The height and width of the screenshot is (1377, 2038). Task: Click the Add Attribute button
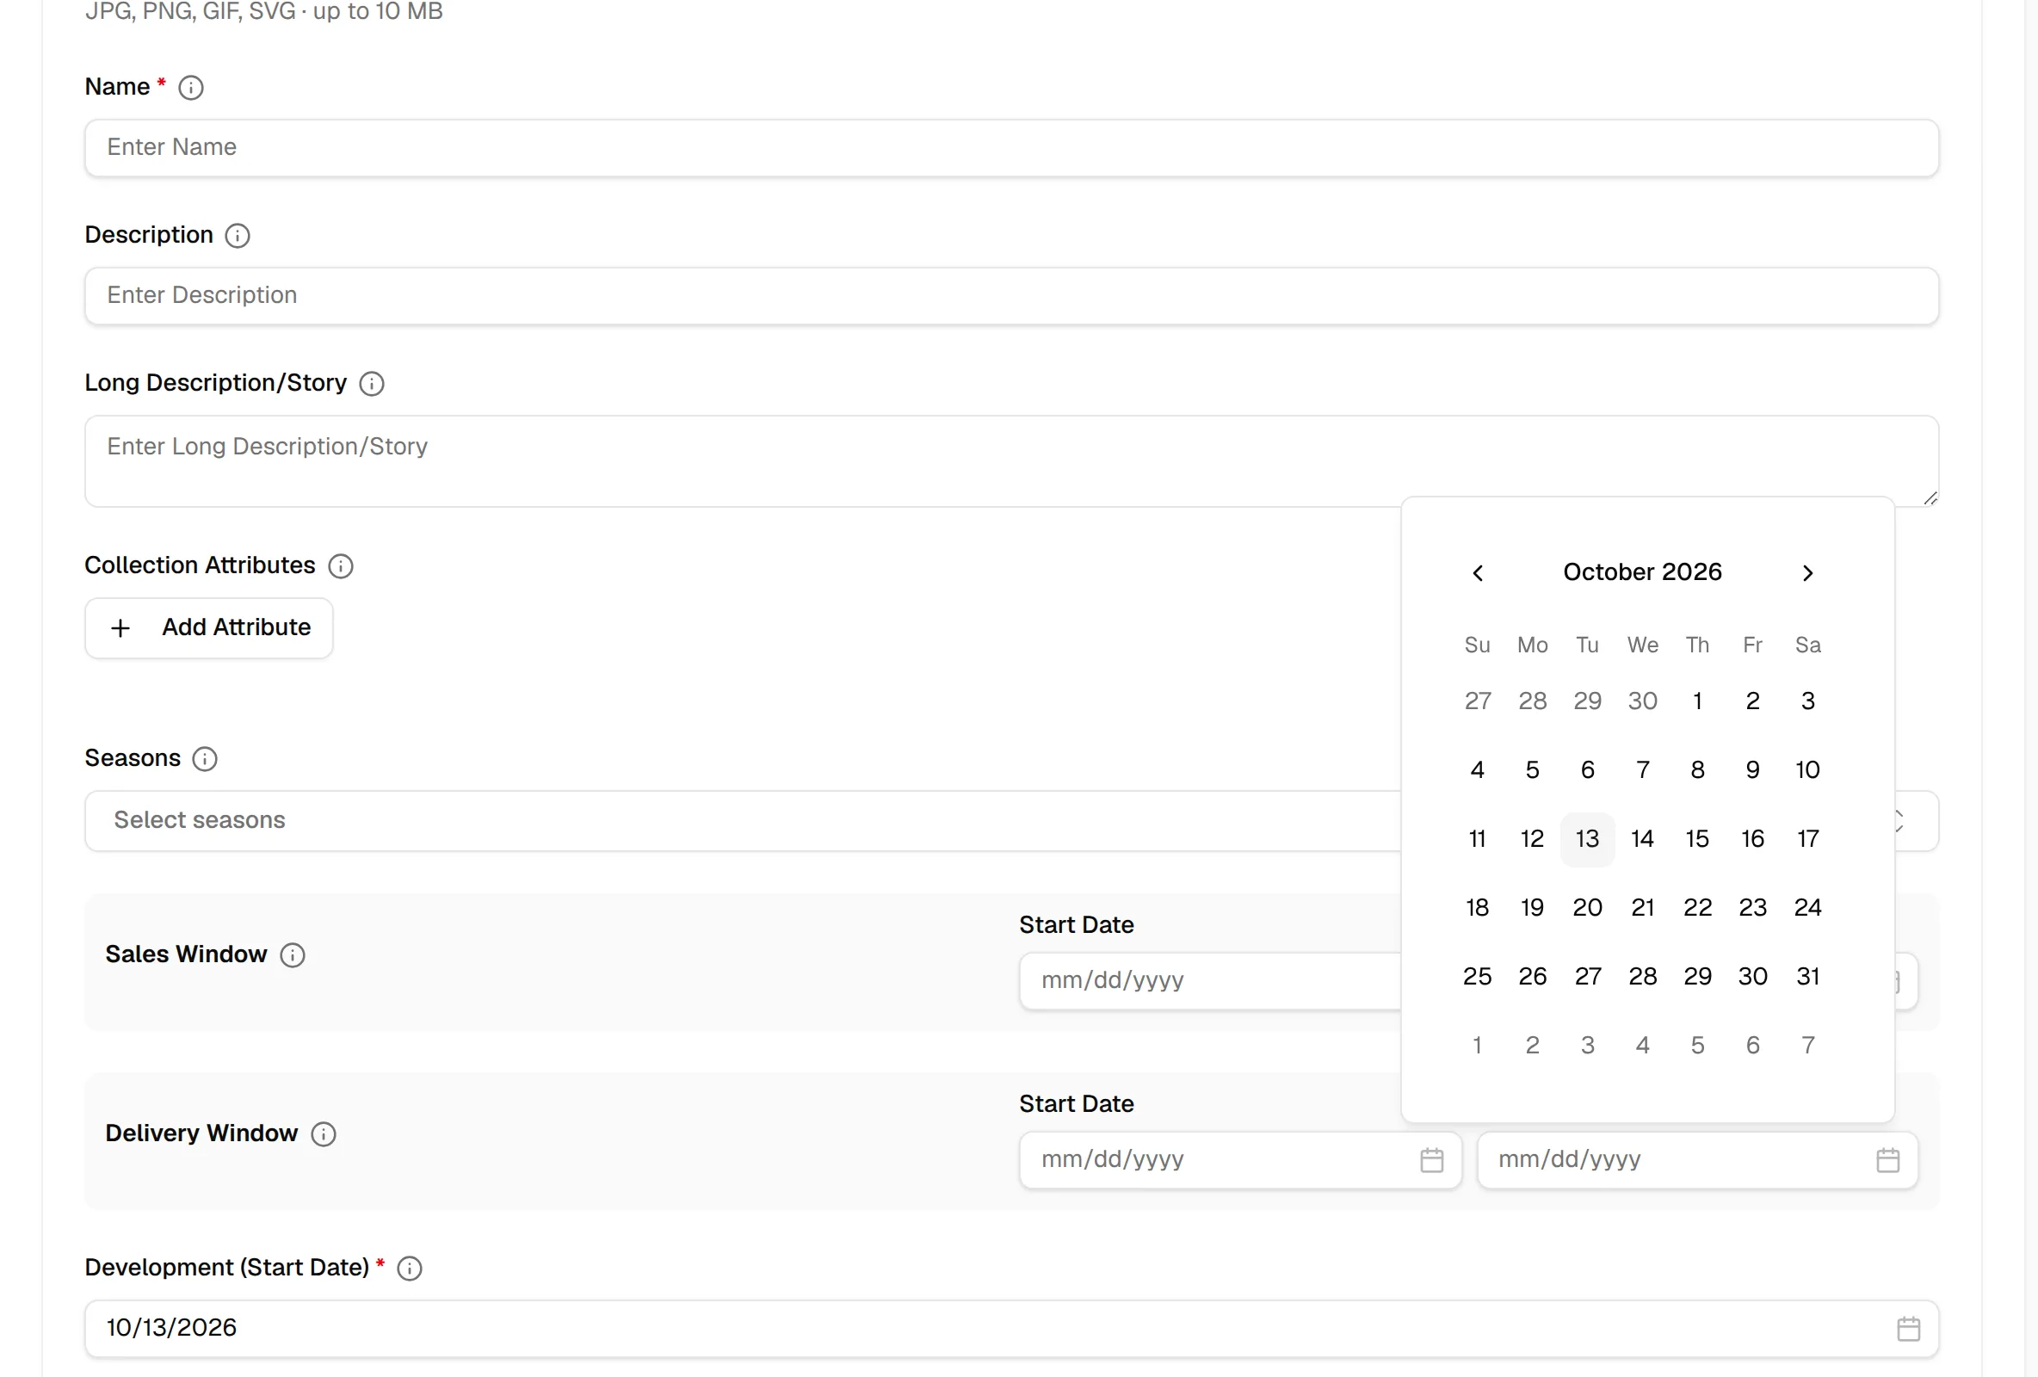tap(209, 628)
